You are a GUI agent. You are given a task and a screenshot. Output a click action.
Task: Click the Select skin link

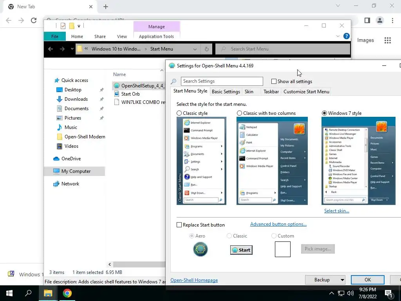tap(336, 211)
